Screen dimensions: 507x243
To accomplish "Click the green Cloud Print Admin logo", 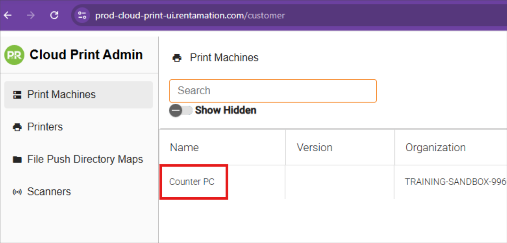I will (14, 55).
